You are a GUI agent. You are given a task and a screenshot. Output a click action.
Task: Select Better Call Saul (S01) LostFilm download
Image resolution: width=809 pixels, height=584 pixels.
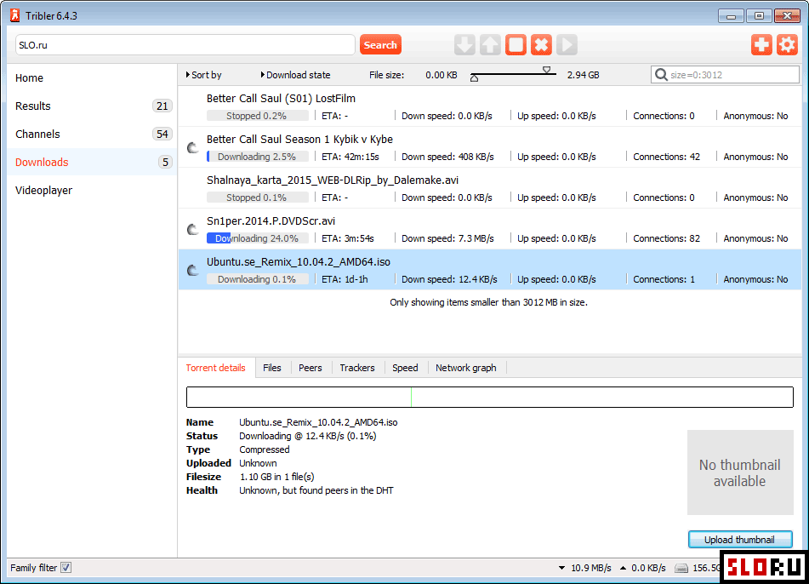pyautogui.click(x=490, y=106)
